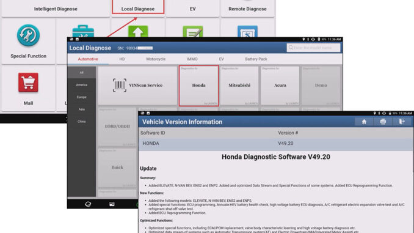Click the Update section heading

148,168
